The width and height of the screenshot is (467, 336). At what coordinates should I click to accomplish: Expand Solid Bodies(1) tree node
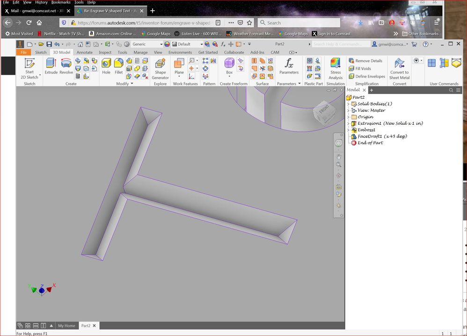coord(348,104)
